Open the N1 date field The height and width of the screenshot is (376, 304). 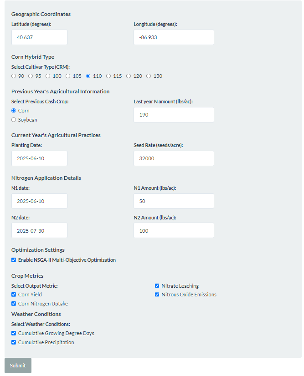point(39,201)
